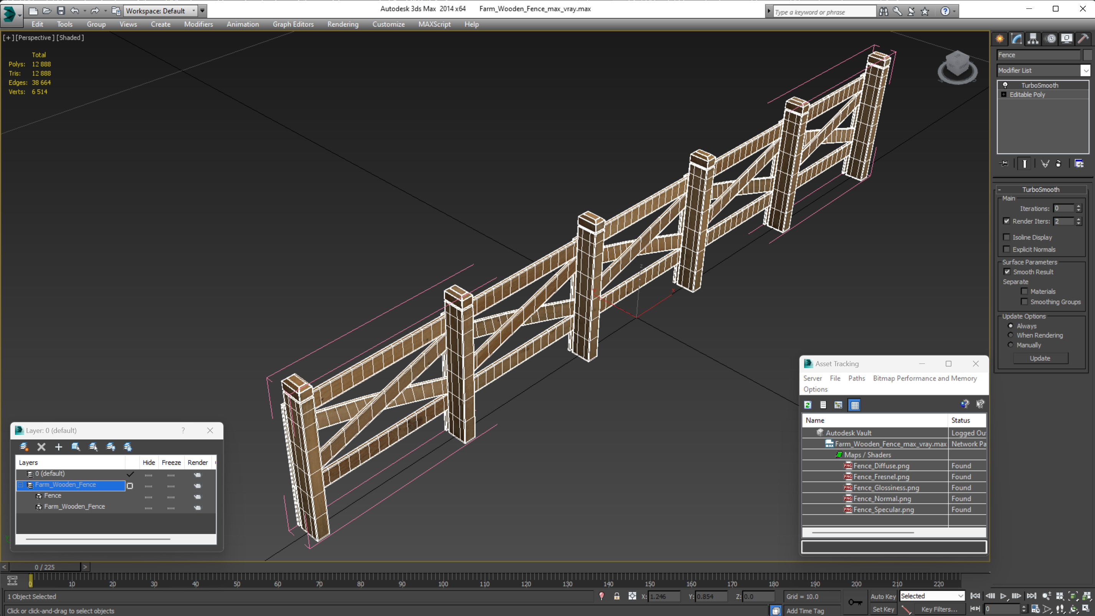1095x616 pixels.
Task: Refresh the Asset Tracking list
Action: tap(808, 405)
